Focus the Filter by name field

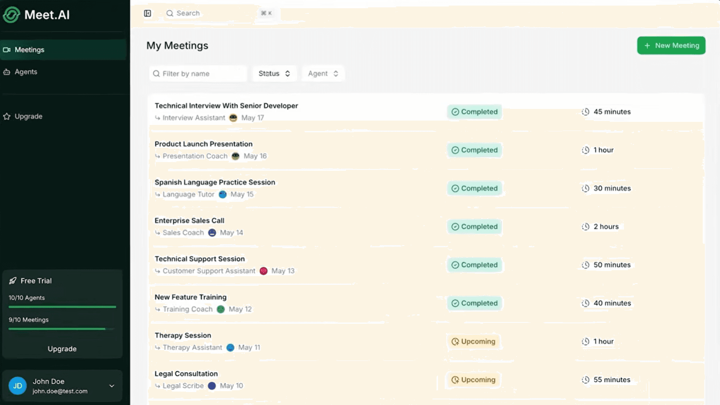click(x=198, y=73)
